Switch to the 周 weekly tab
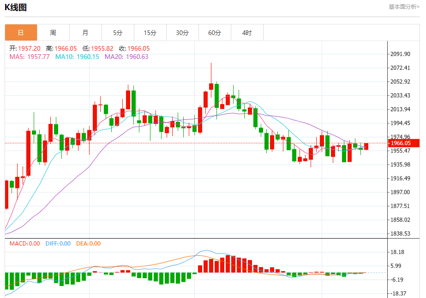The image size is (426, 298). click(x=53, y=33)
